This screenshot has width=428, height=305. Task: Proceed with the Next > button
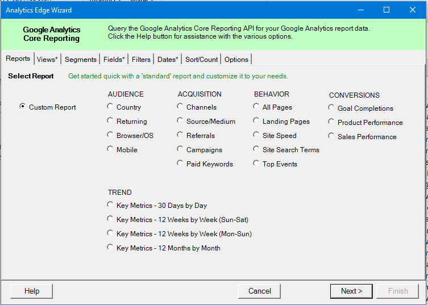(351, 291)
